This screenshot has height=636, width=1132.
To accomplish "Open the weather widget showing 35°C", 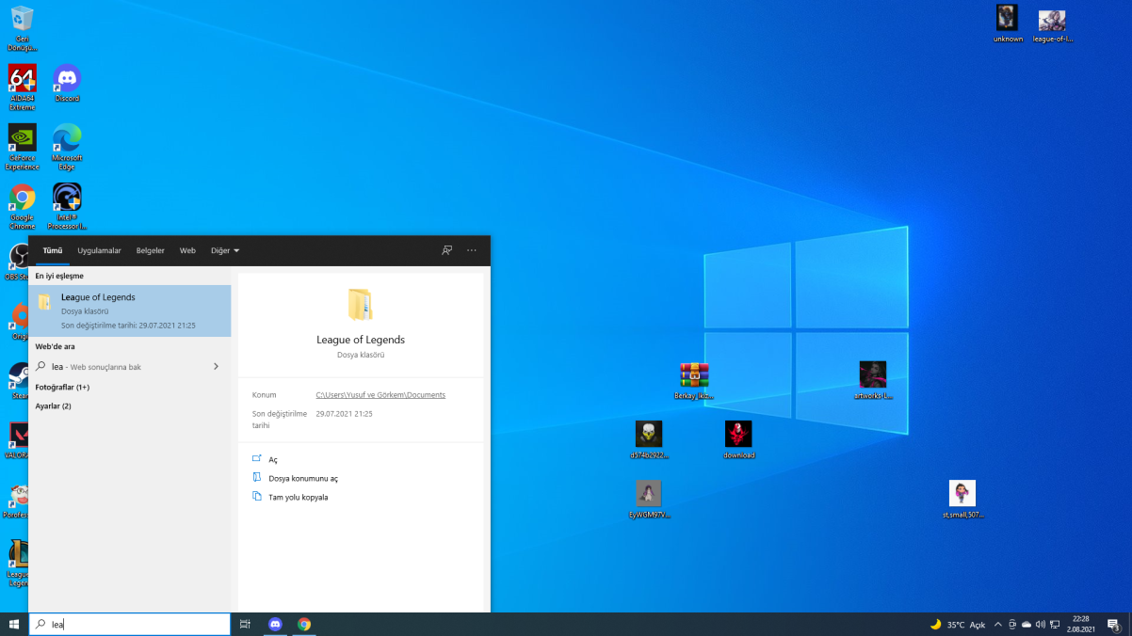I will pos(957,624).
